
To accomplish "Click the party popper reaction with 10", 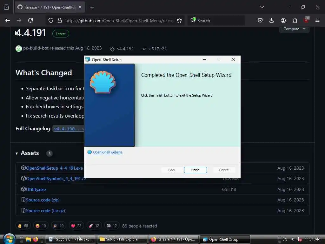I will click(59, 226).
